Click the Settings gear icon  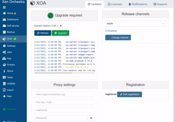pos(4,46)
